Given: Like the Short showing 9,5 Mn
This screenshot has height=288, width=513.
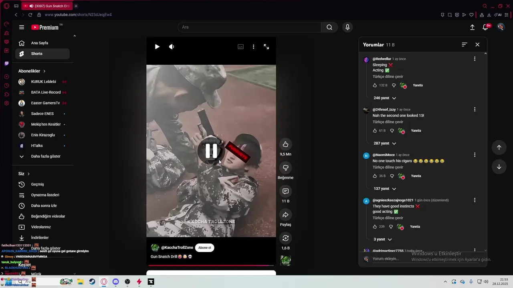Looking at the screenshot, I should [x=285, y=144].
